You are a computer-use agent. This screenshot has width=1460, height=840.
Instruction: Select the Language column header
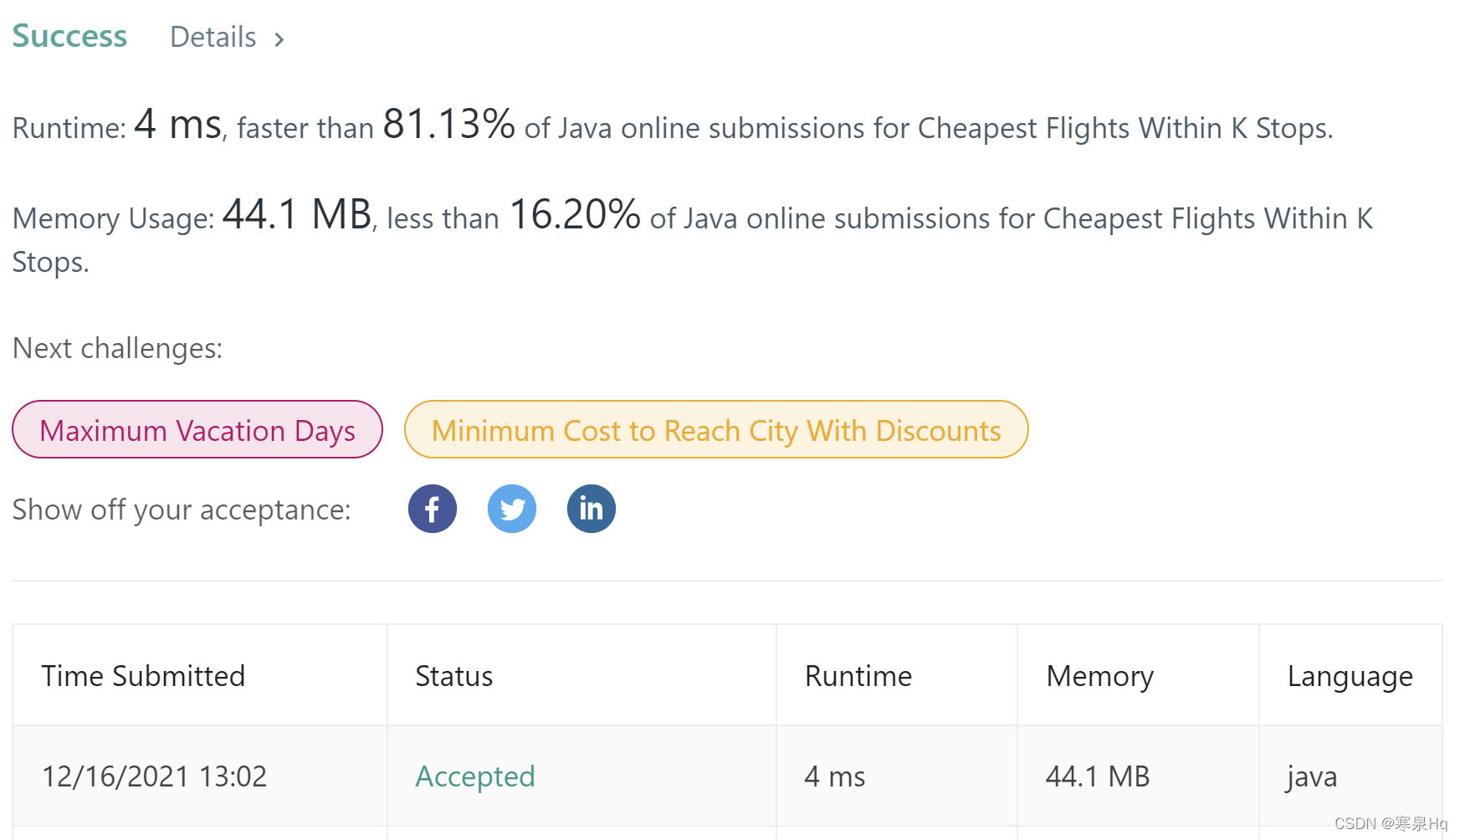pos(1350,676)
